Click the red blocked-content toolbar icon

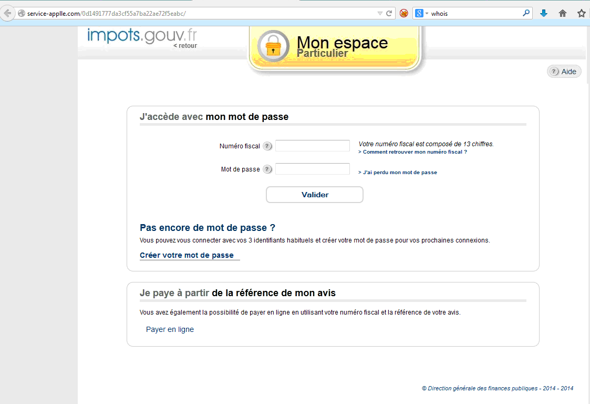point(403,14)
